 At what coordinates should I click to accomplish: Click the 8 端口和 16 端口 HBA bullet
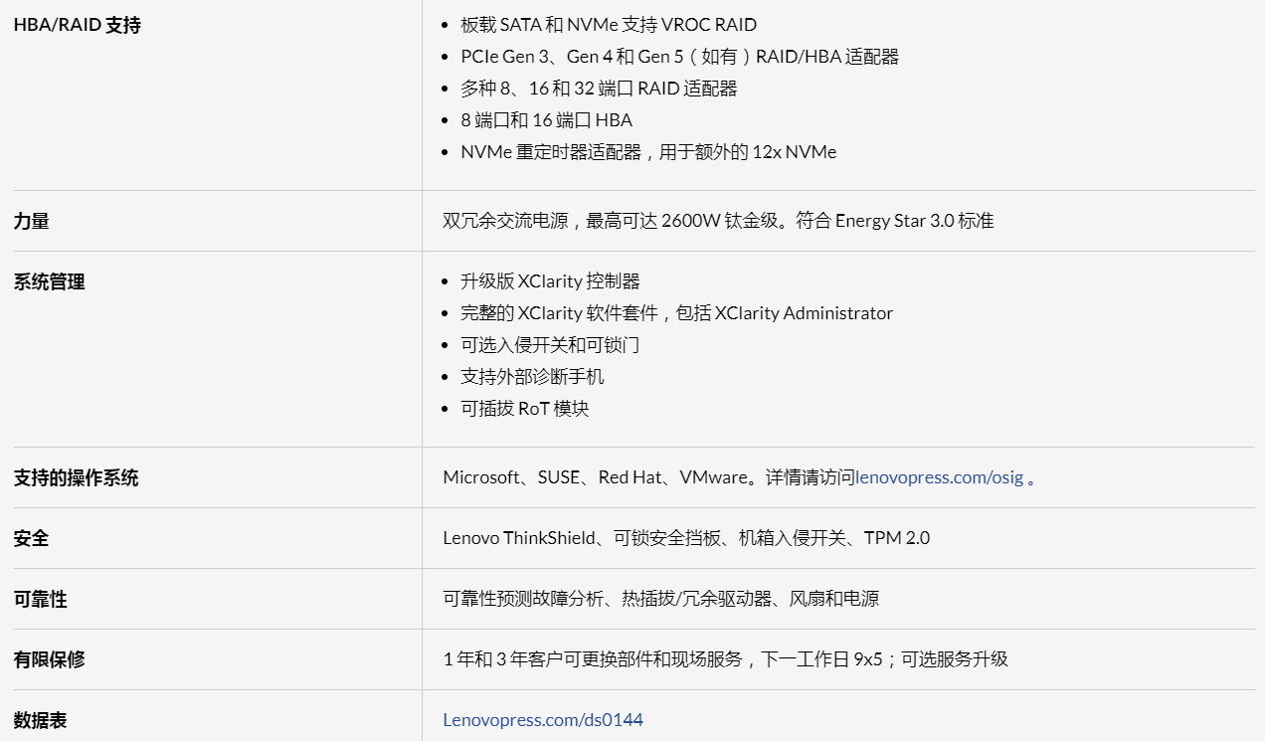coord(546,120)
